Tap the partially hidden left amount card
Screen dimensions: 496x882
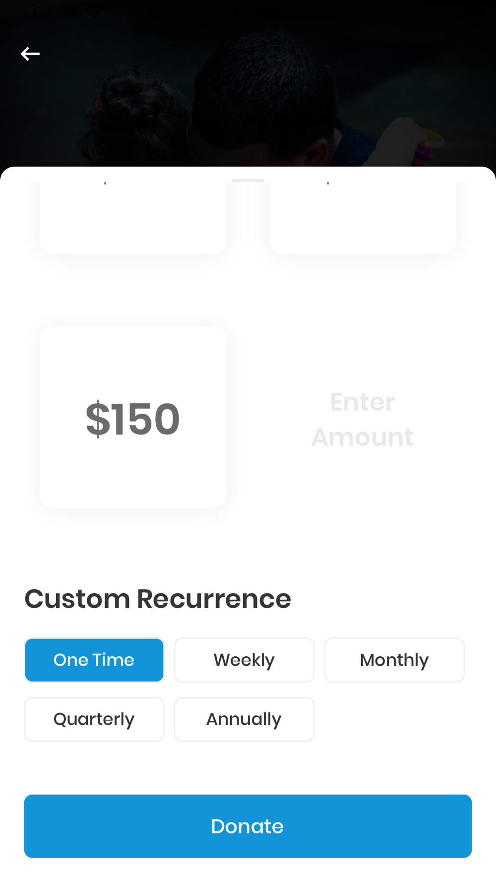pyautogui.click(x=133, y=217)
